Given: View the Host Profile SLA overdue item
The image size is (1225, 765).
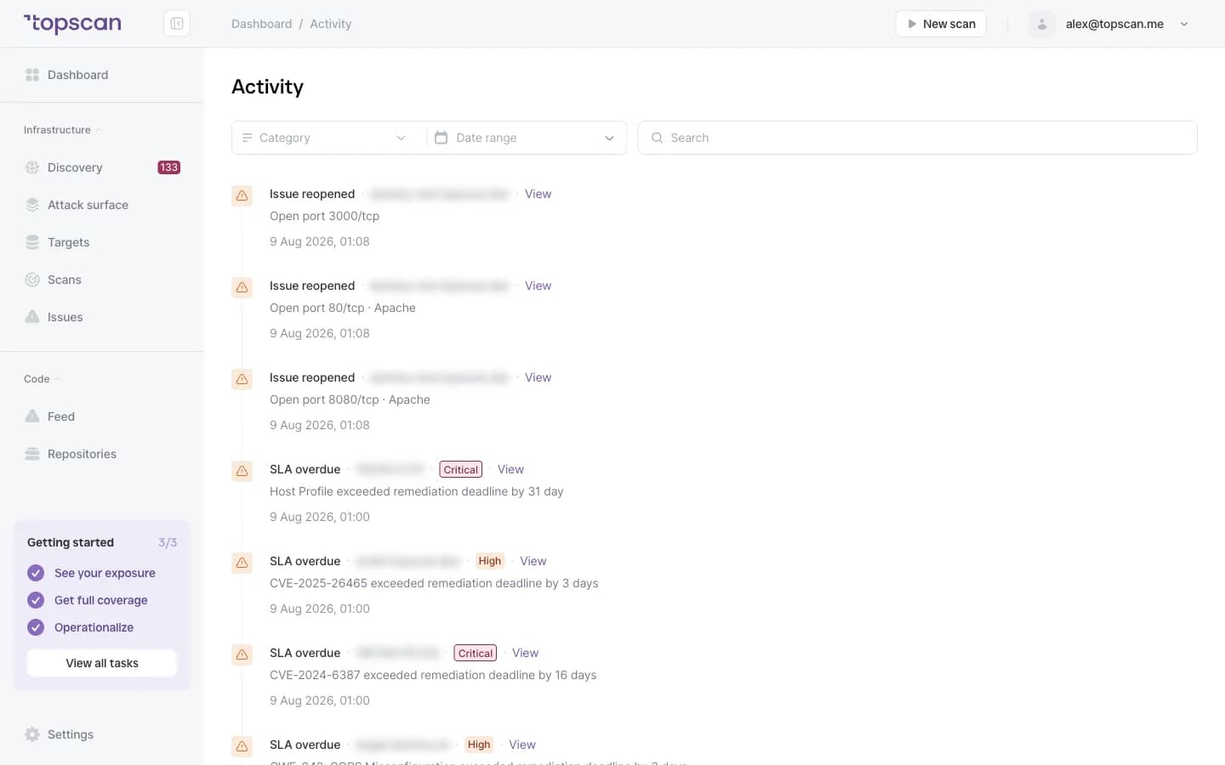Looking at the screenshot, I should pyautogui.click(x=510, y=469).
